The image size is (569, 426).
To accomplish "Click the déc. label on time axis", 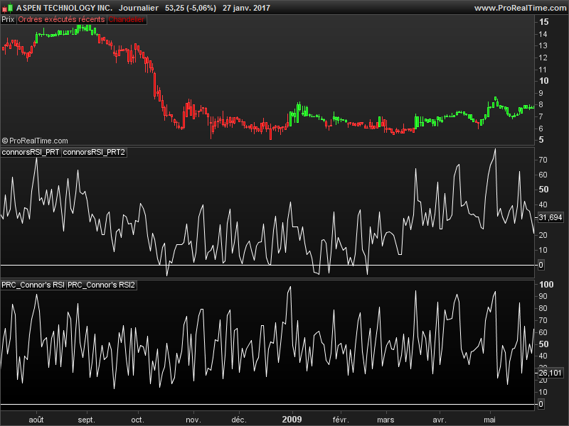I will coord(239,420).
